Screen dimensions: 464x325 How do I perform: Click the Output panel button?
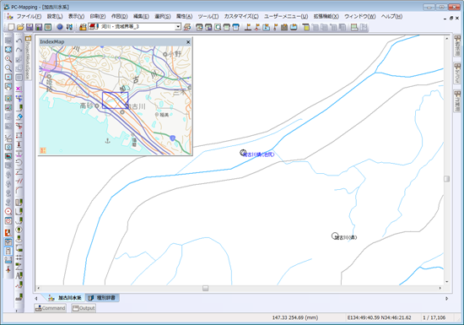pos(84,308)
